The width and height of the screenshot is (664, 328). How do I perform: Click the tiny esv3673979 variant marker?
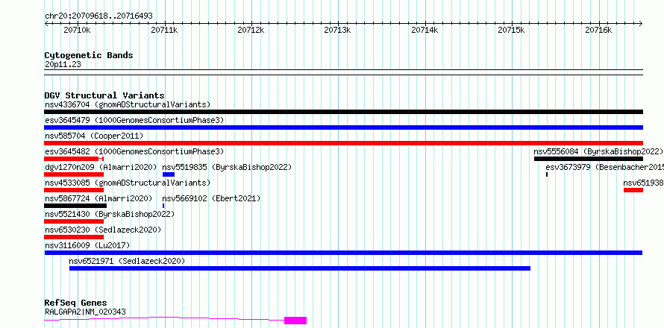coord(547,174)
